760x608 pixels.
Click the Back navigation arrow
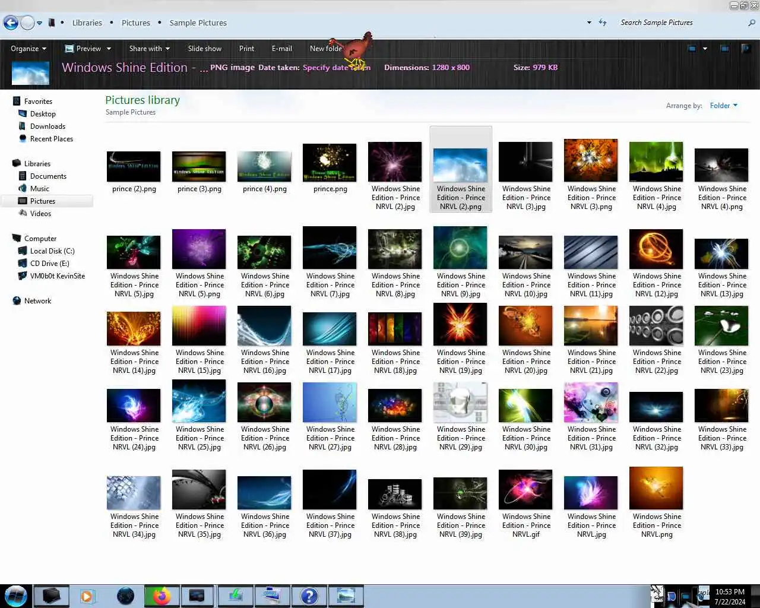11,23
